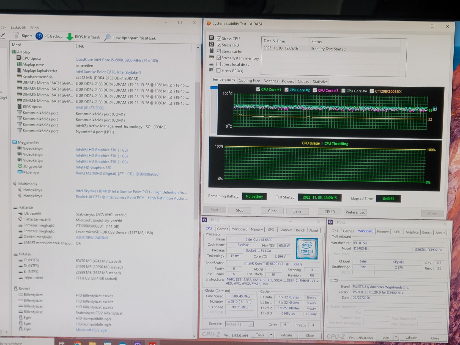This screenshot has height=345, width=460.
Task: Click the green BIOS frissítések arrow icon
Action: pyautogui.click(x=70, y=37)
